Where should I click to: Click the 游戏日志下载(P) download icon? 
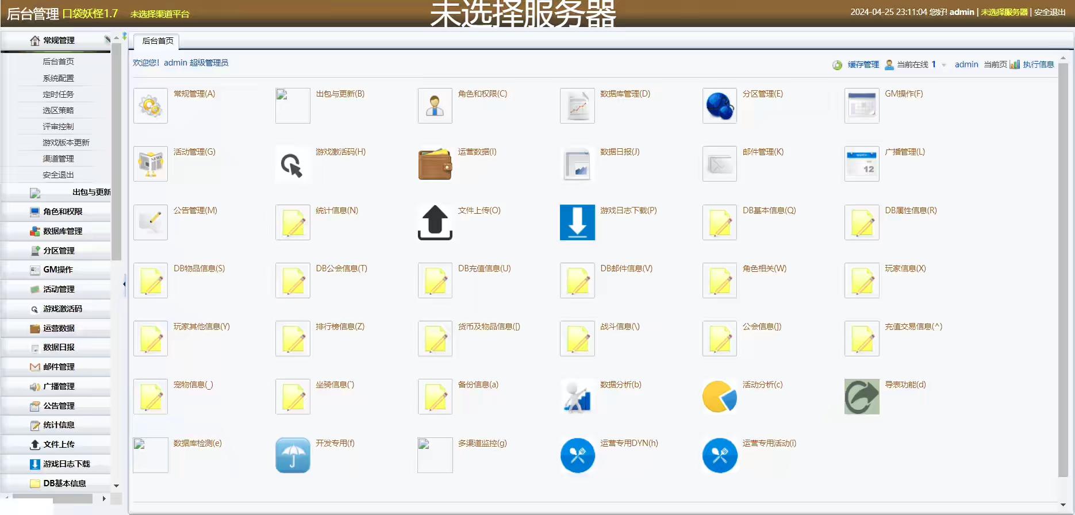pos(577,222)
